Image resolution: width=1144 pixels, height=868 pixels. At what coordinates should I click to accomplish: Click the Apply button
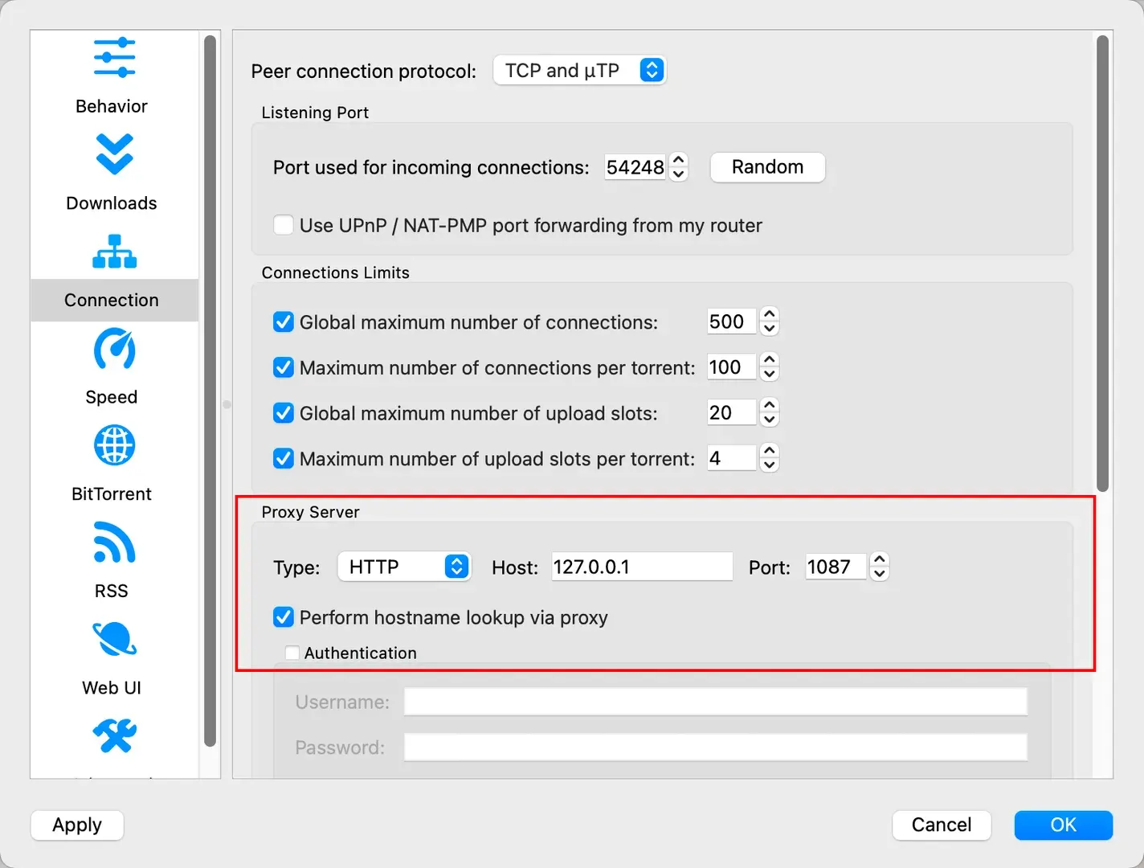coord(77,825)
